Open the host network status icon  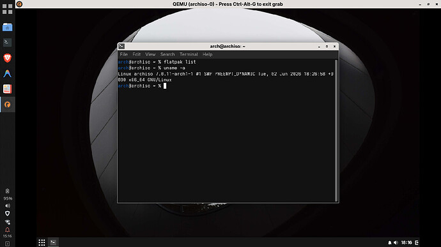point(7,222)
